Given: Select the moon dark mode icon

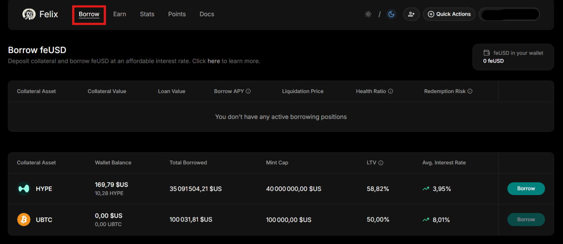Looking at the screenshot, I should tap(391, 14).
